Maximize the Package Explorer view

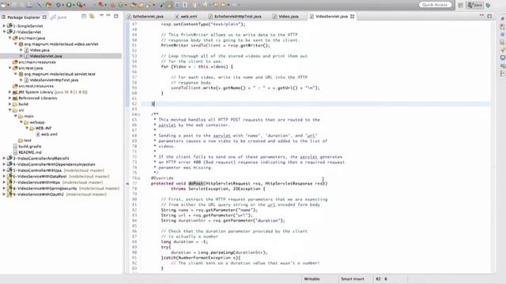tap(116, 16)
